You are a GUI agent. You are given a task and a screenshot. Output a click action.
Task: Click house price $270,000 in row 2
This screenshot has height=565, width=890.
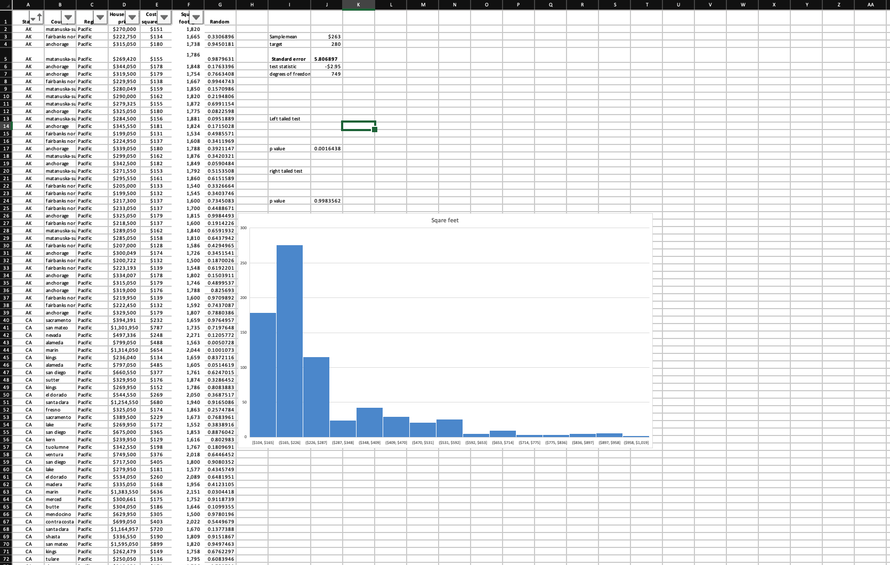pos(124,29)
